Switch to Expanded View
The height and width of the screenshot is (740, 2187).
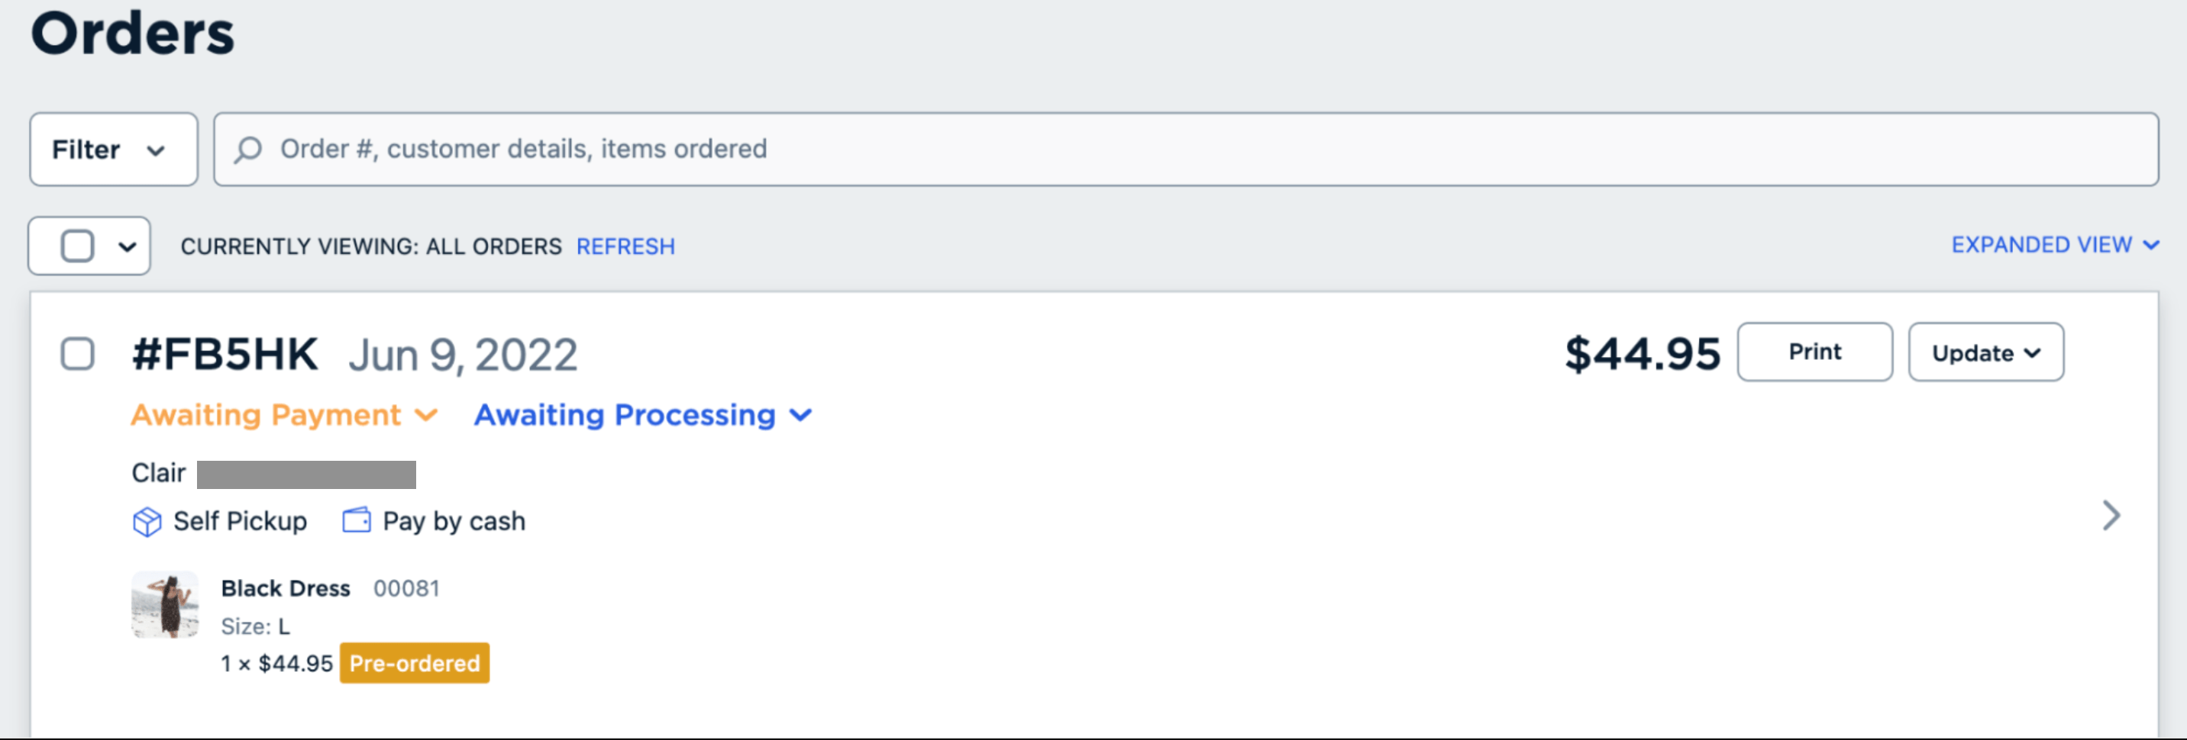2041,245
